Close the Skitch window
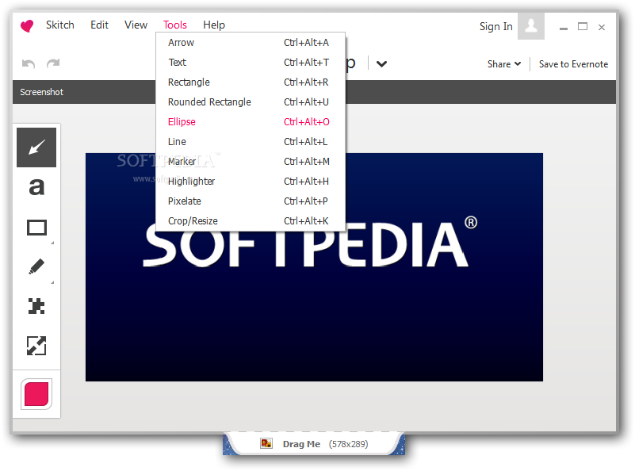635x471 pixels. pyautogui.click(x=602, y=27)
